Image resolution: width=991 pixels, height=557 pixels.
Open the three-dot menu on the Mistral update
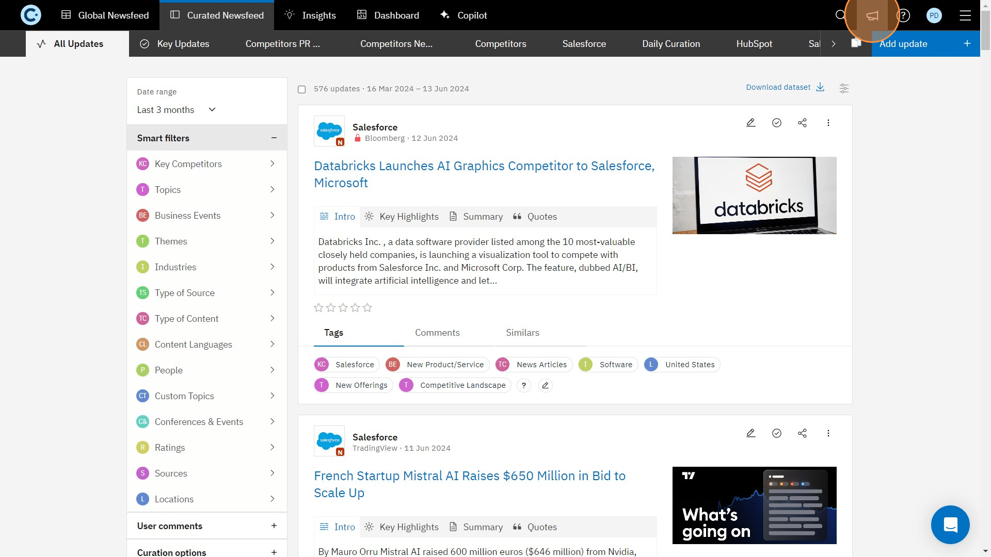pyautogui.click(x=828, y=433)
